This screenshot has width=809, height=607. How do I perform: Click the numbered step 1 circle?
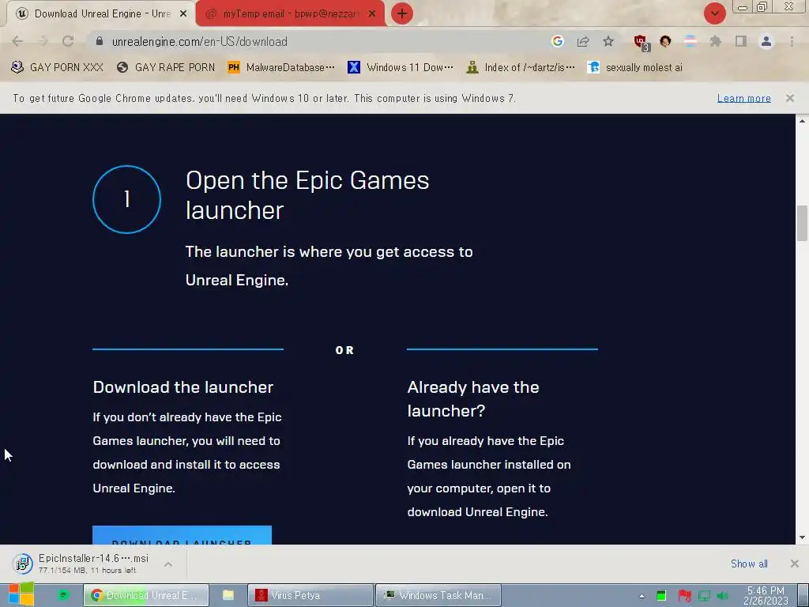pos(127,199)
